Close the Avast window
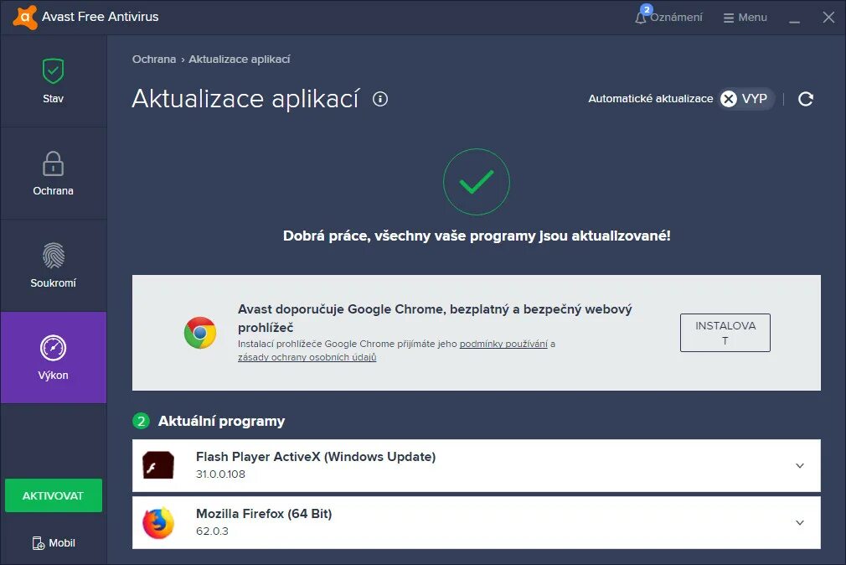 click(x=828, y=18)
